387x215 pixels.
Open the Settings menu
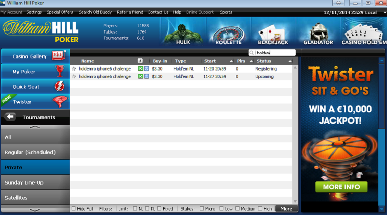coord(34,12)
